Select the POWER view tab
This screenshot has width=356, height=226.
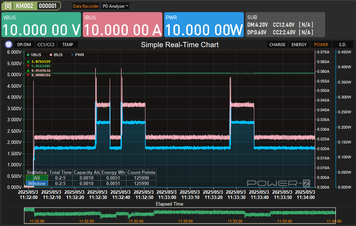321,44
